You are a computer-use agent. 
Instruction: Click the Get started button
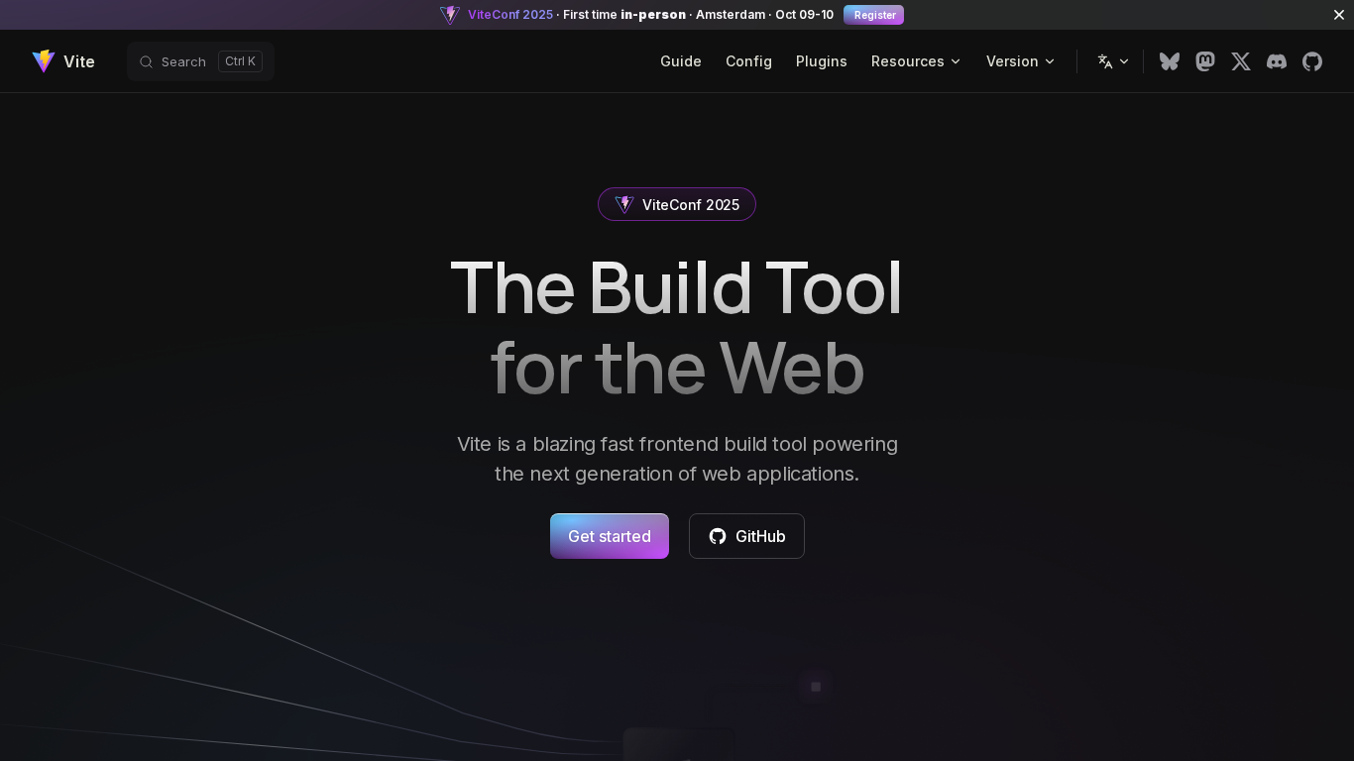[x=610, y=536]
